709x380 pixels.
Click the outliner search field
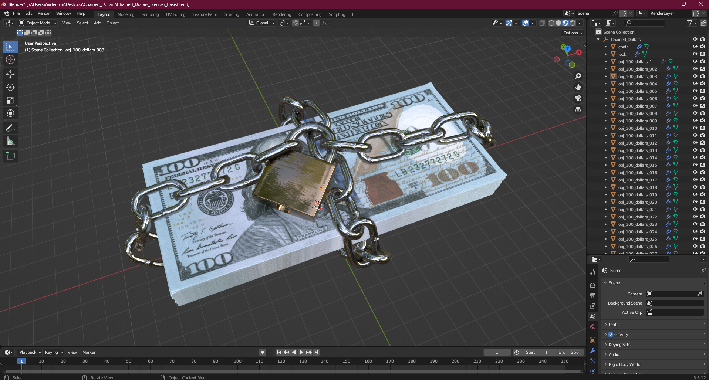[644, 23]
